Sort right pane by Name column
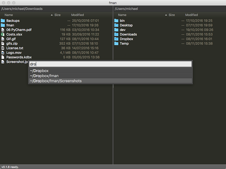 coord(122,15)
